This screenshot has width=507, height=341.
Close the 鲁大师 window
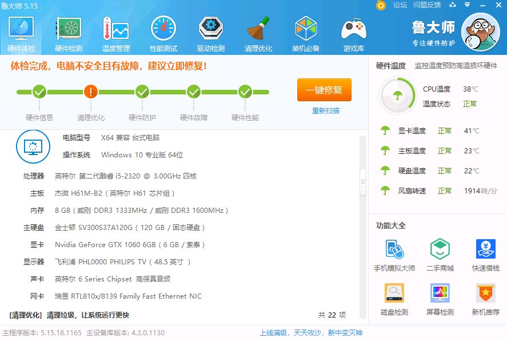coord(498,5)
